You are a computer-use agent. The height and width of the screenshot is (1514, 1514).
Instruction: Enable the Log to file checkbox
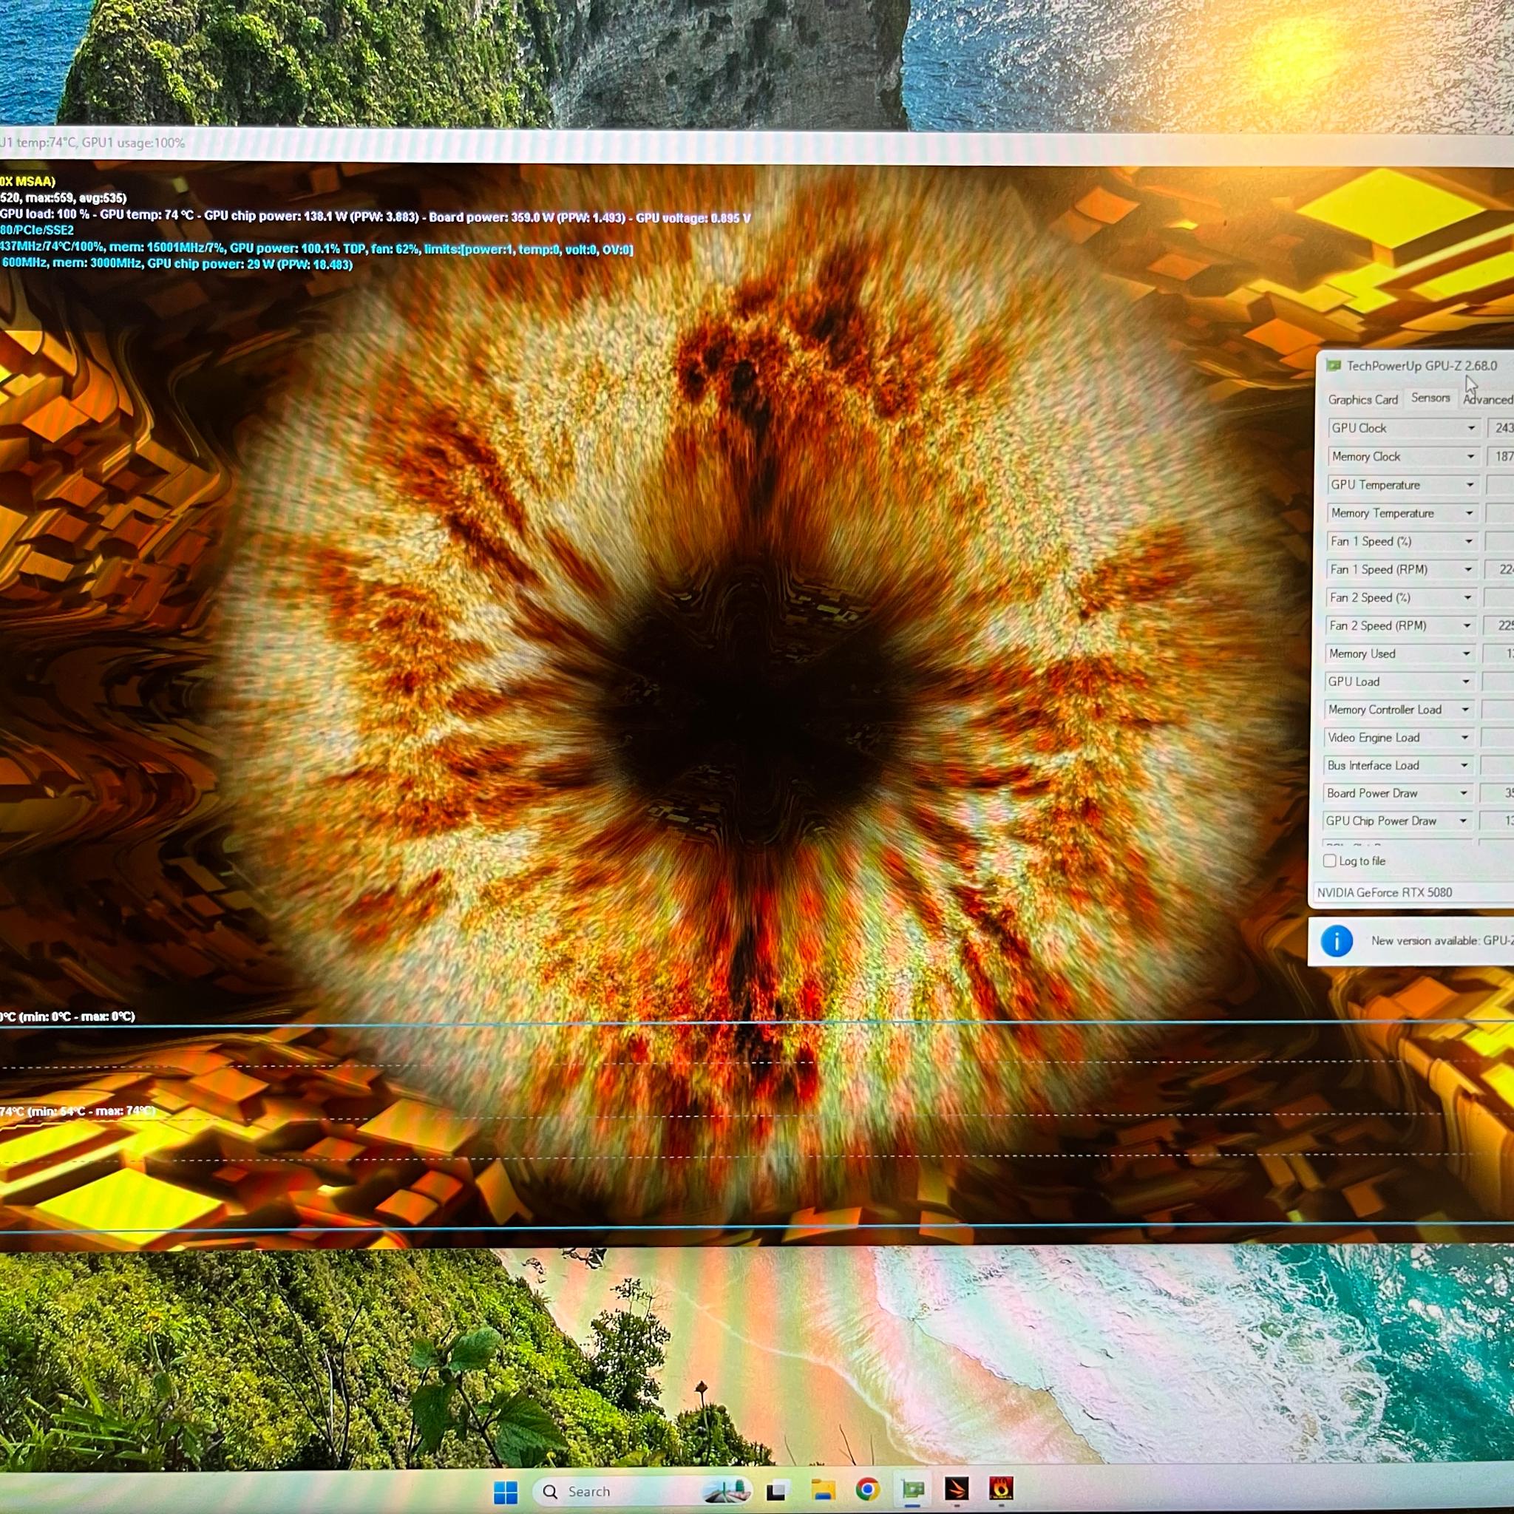1330,860
